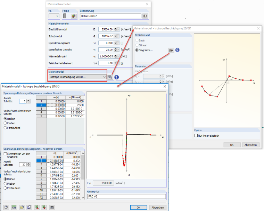Save diagram with floppy disk icon

coord(29,207)
